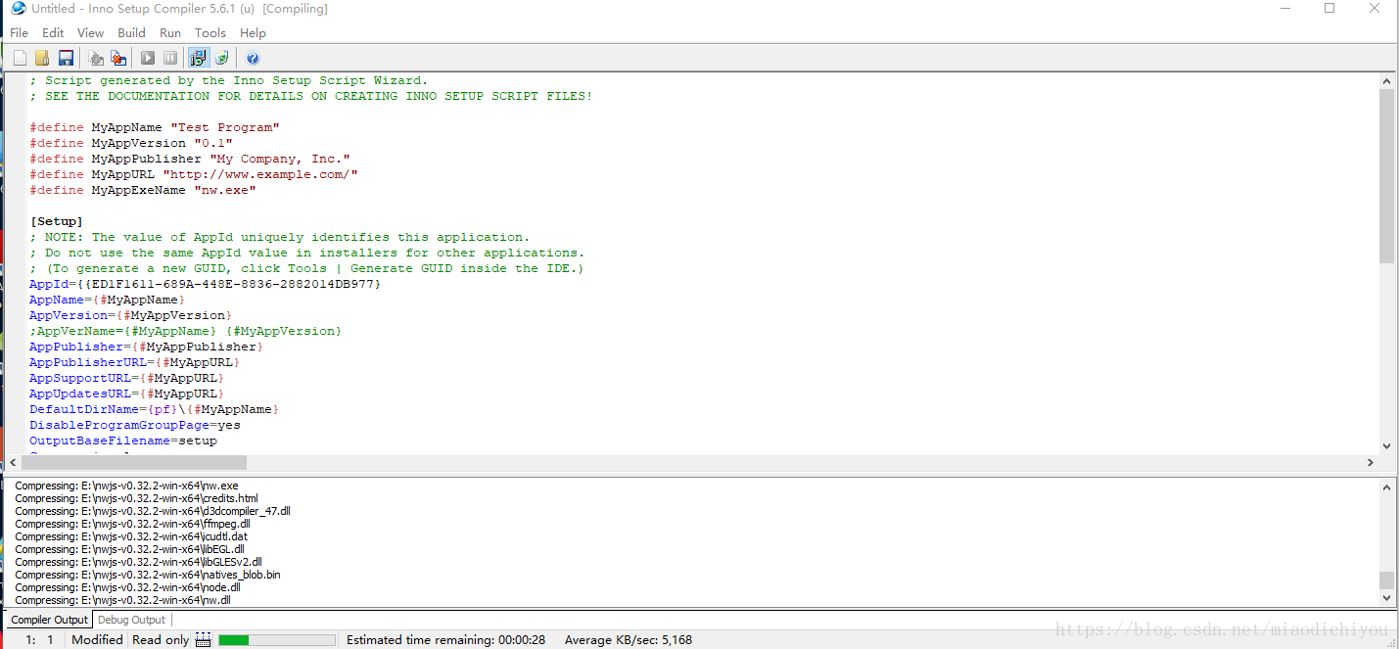1399x649 pixels.
Task: Select Target Uninstall recycle bin icon
Action: pos(222,58)
